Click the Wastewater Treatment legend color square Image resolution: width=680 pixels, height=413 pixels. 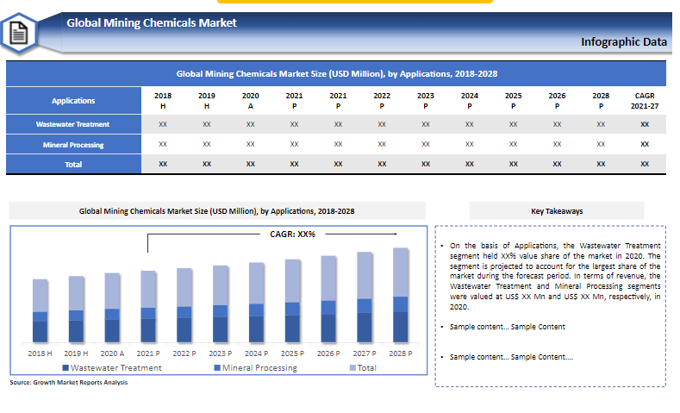click(x=66, y=368)
